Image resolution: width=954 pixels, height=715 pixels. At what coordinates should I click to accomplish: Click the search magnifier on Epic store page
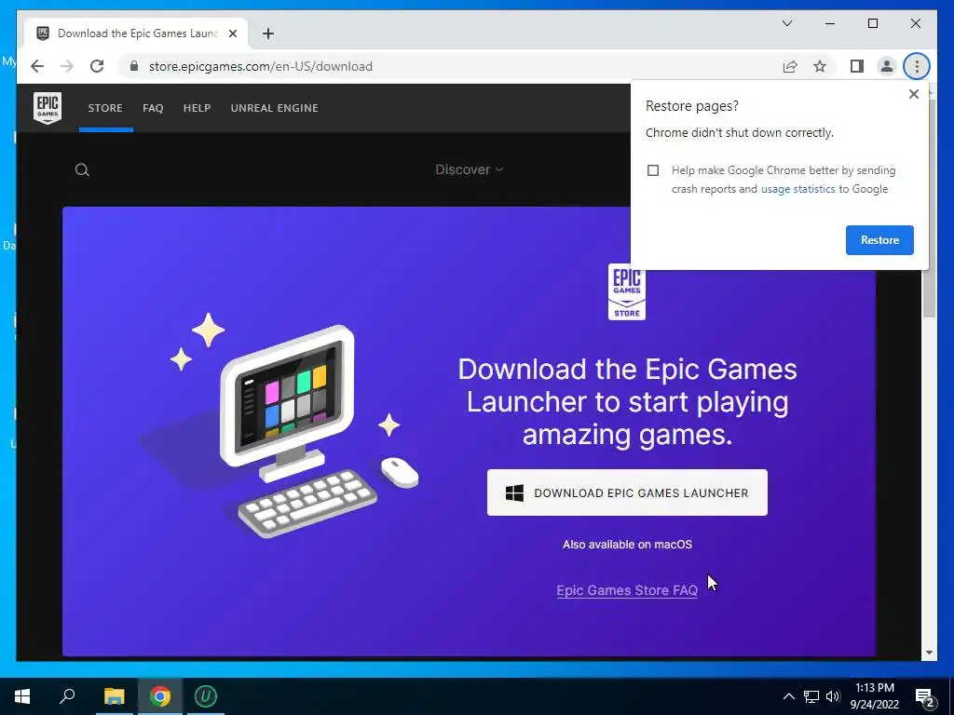82,169
